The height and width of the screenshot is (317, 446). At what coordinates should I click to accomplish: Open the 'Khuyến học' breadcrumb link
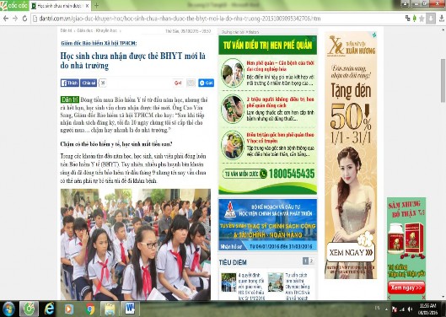(106, 30)
